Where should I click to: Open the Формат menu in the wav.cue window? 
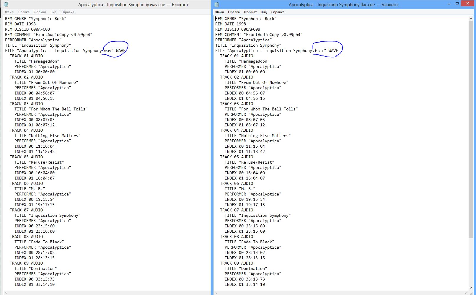click(40, 12)
